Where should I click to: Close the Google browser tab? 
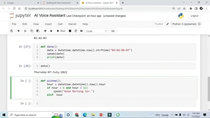tap(38, 3)
